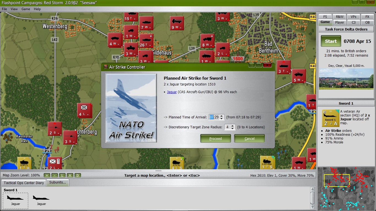Click the red tank unit counter 7 W

[146, 23]
